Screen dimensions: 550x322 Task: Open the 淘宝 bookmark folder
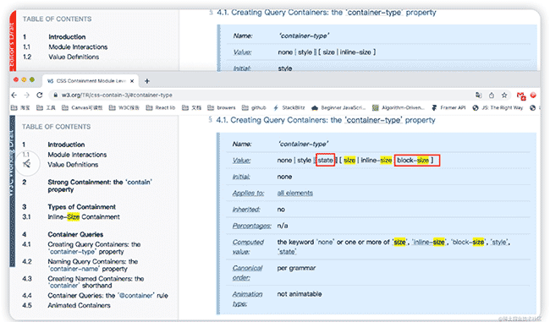click(20, 107)
